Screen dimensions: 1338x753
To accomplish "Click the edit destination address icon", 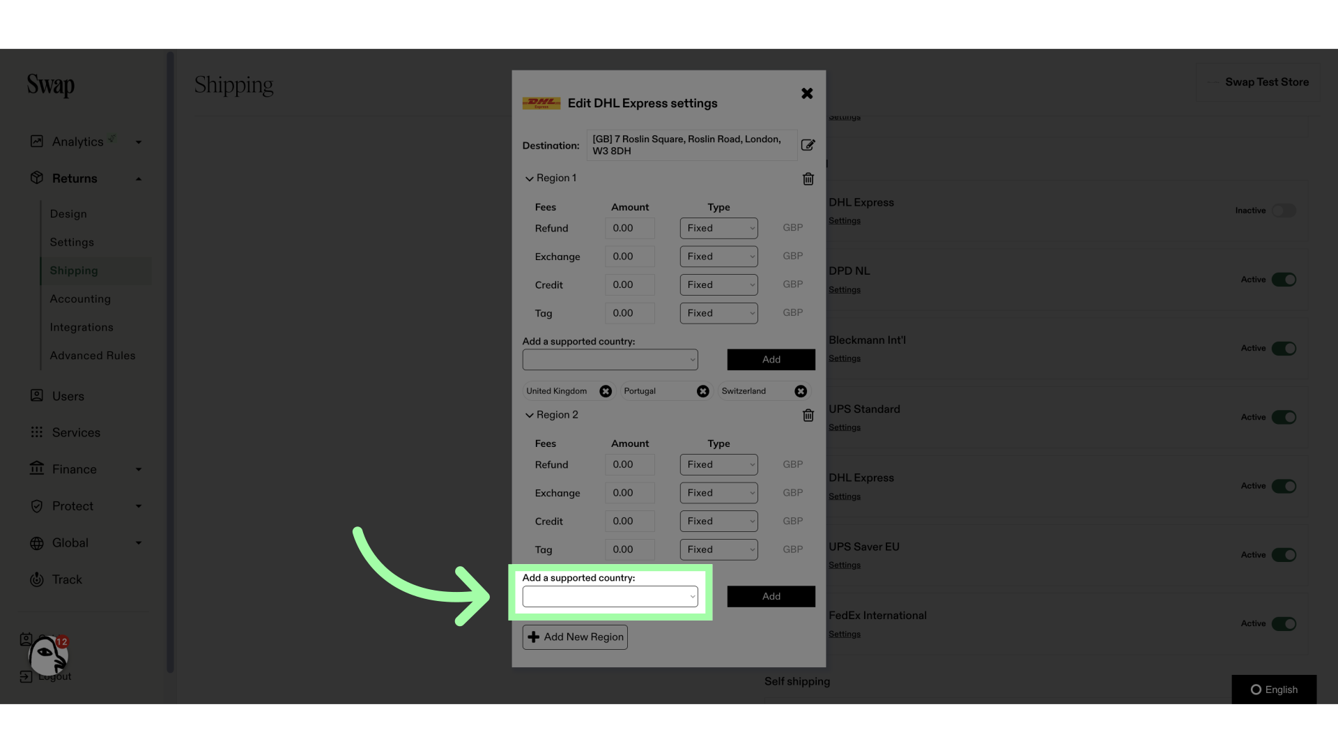I will pos(808,145).
